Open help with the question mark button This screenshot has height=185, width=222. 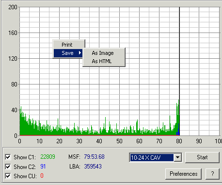click(212, 174)
